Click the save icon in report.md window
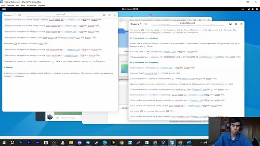 click(x=104, y=15)
